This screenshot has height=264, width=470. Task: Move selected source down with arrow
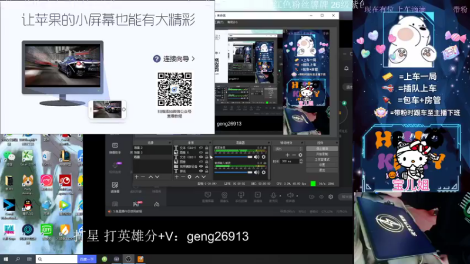tap(203, 177)
